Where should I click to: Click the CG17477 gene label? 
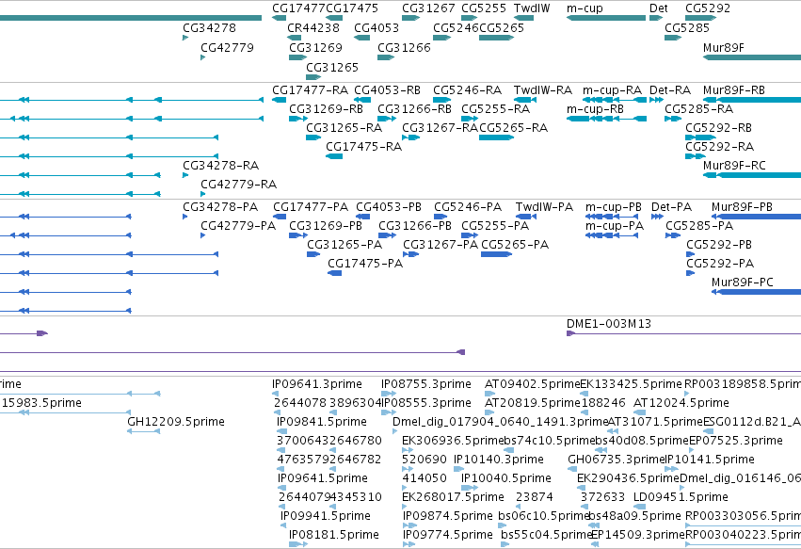tap(298, 8)
